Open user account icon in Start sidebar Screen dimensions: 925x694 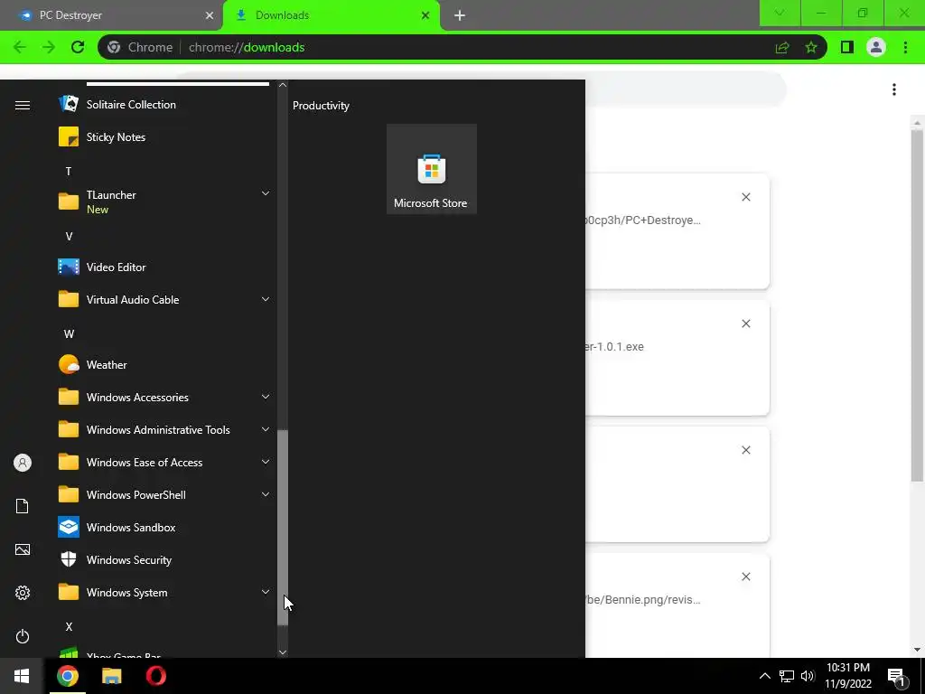pos(23,463)
